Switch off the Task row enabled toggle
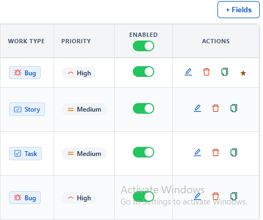This screenshot has width=263, height=220. click(144, 152)
